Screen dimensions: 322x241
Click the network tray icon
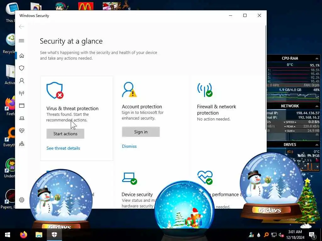click(x=274, y=235)
